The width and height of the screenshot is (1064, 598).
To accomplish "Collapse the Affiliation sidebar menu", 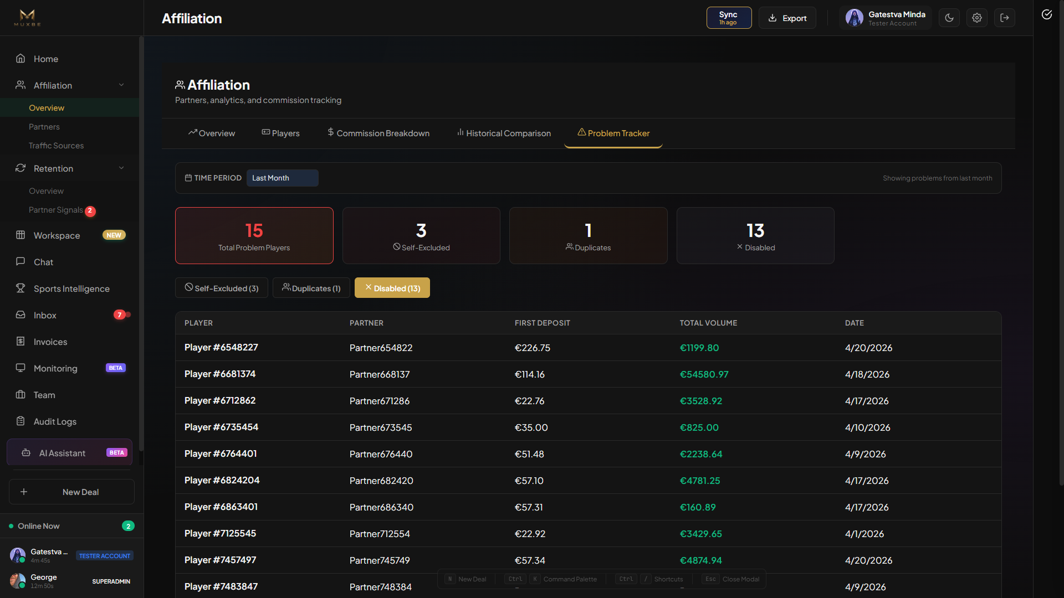I will [x=121, y=85].
